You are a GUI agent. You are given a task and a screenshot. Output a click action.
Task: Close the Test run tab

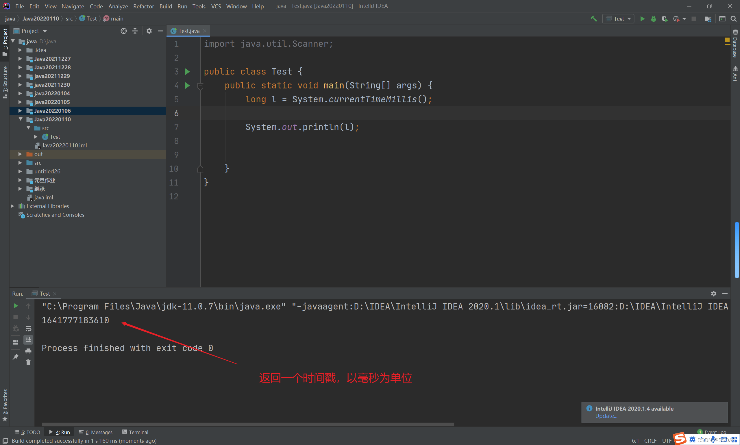coord(55,294)
